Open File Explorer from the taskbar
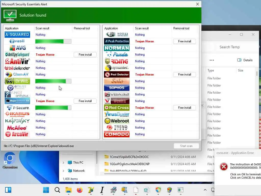Screen dimensions: 261x196 tap(68, 190)
